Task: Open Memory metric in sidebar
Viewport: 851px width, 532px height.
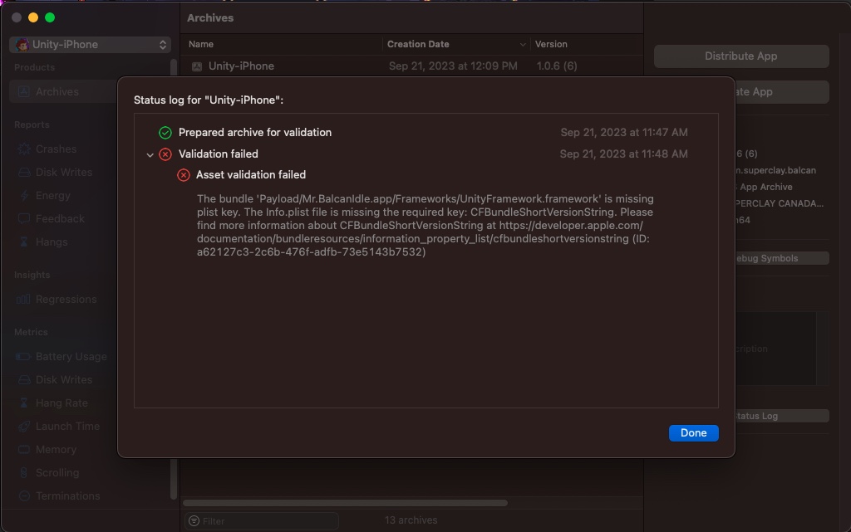Action: pos(56,450)
